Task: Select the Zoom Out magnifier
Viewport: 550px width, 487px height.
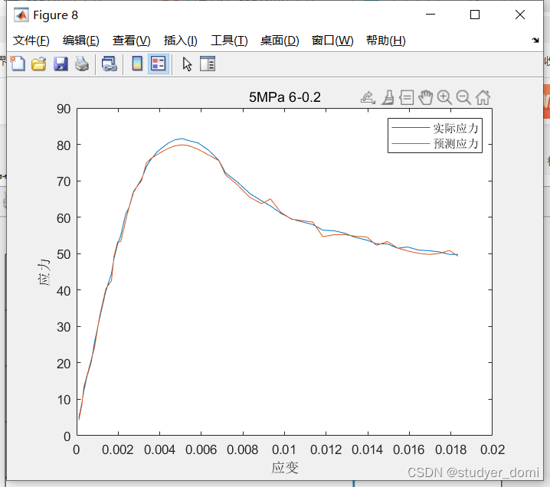Action: coord(463,97)
